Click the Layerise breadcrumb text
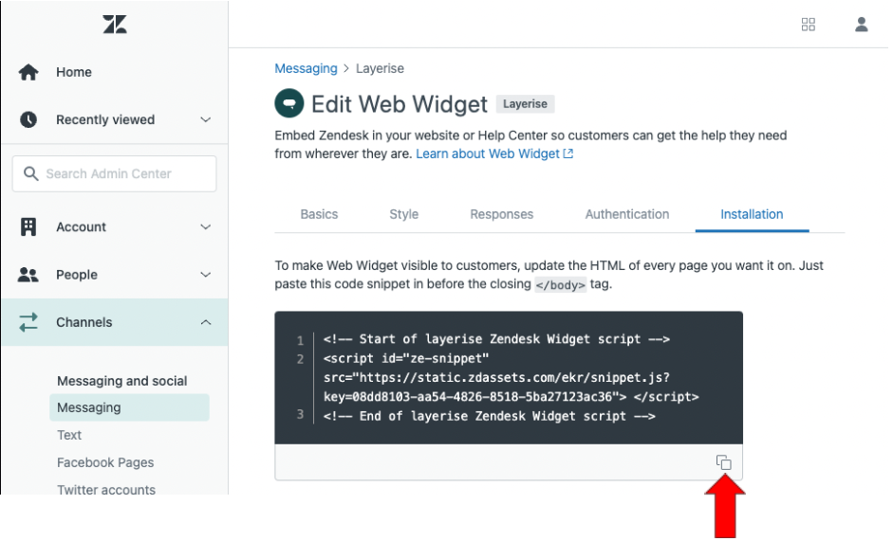The image size is (893, 541). 380,69
